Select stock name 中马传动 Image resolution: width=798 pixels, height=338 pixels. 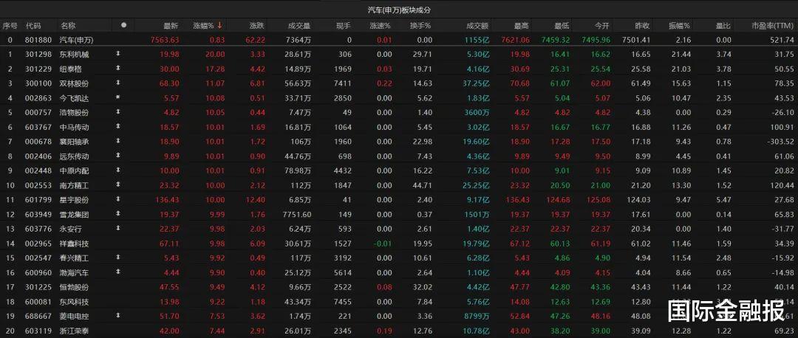click(75, 126)
